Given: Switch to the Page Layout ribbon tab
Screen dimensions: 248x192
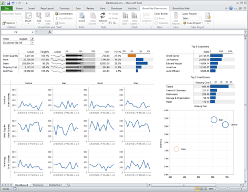Looking at the screenshot, I should pos(47,8).
